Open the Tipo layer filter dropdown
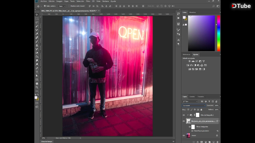Screen dimensions: 255x143 pyautogui.click(x=190, y=101)
